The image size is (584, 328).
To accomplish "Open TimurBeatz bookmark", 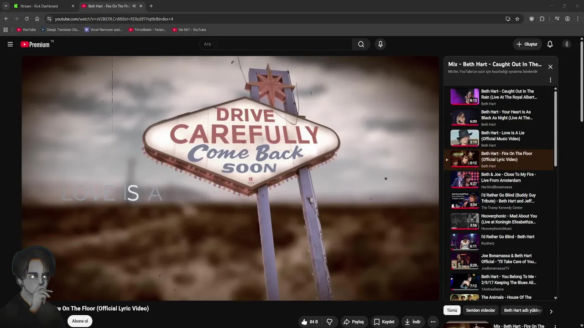I will click(147, 30).
